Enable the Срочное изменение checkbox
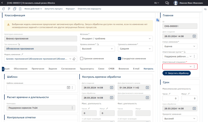The width and height of the screenshot is (208, 122). coord(82,59)
